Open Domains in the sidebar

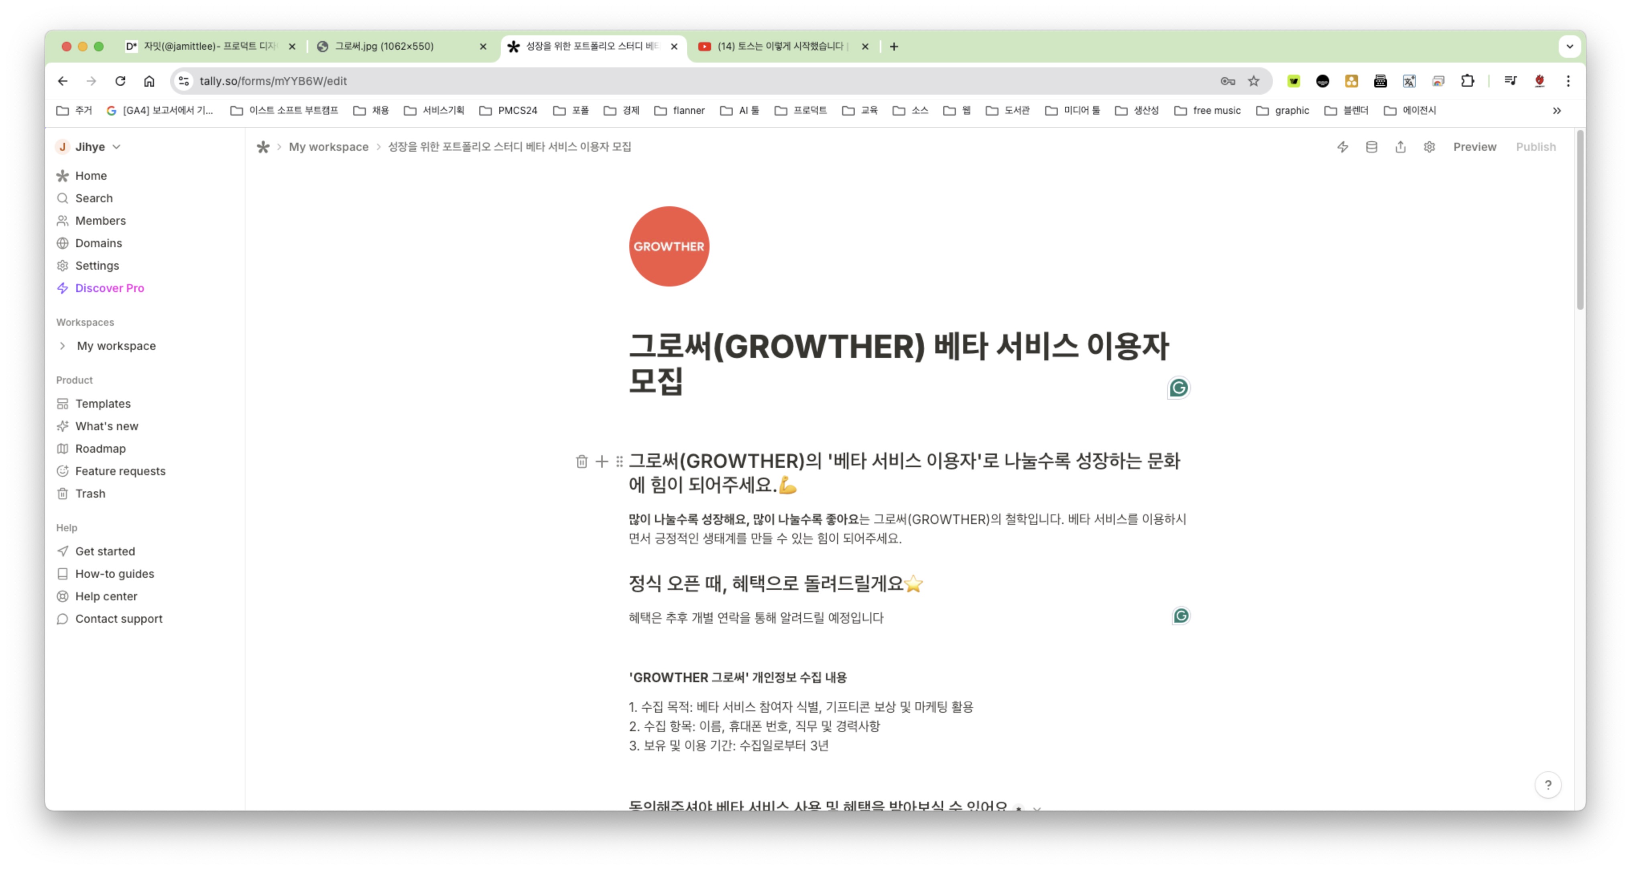(98, 243)
